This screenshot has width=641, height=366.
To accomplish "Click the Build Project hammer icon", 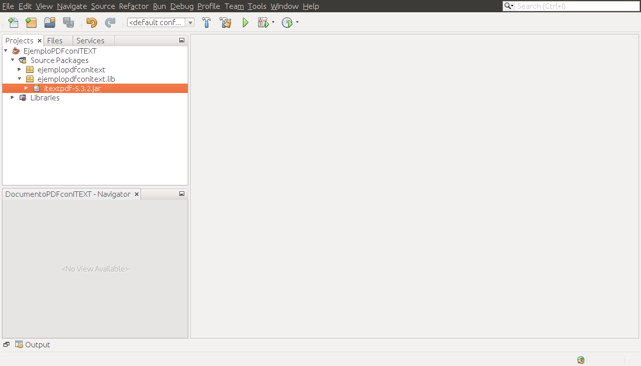I will (x=206, y=22).
